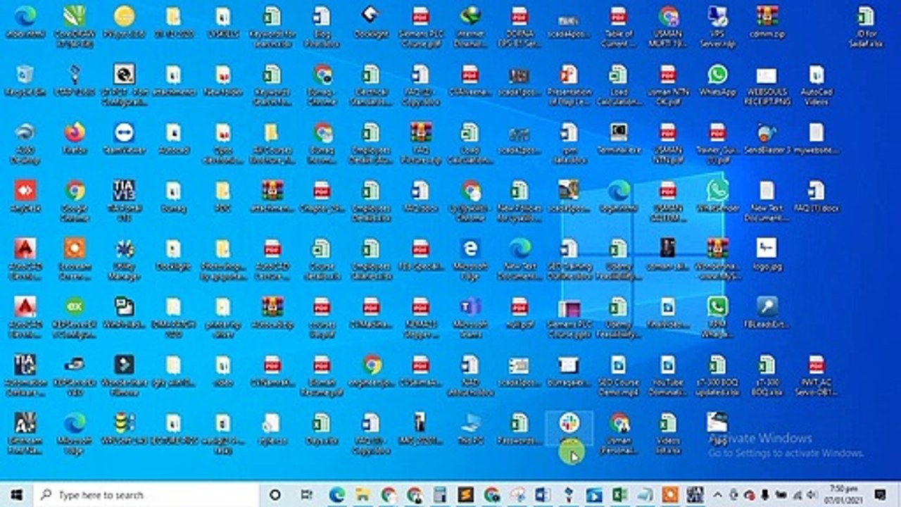This screenshot has height=507, width=901.
Task: Open Calculator from the taskbar
Action: (441, 494)
